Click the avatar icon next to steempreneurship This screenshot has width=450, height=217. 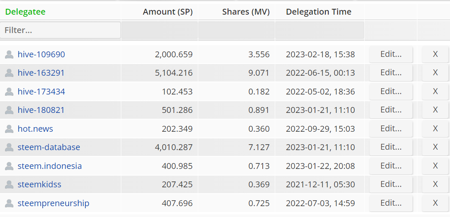pos(9,204)
